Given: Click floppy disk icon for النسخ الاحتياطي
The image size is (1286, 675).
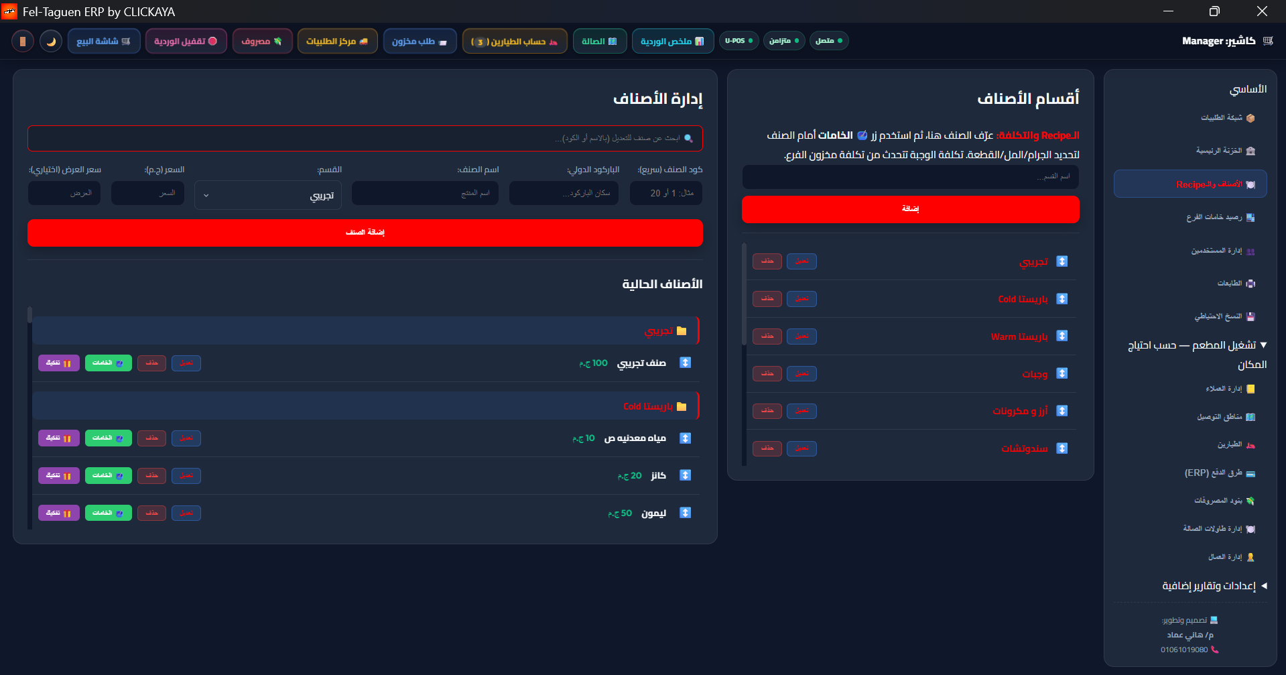Looking at the screenshot, I should pyautogui.click(x=1250, y=316).
